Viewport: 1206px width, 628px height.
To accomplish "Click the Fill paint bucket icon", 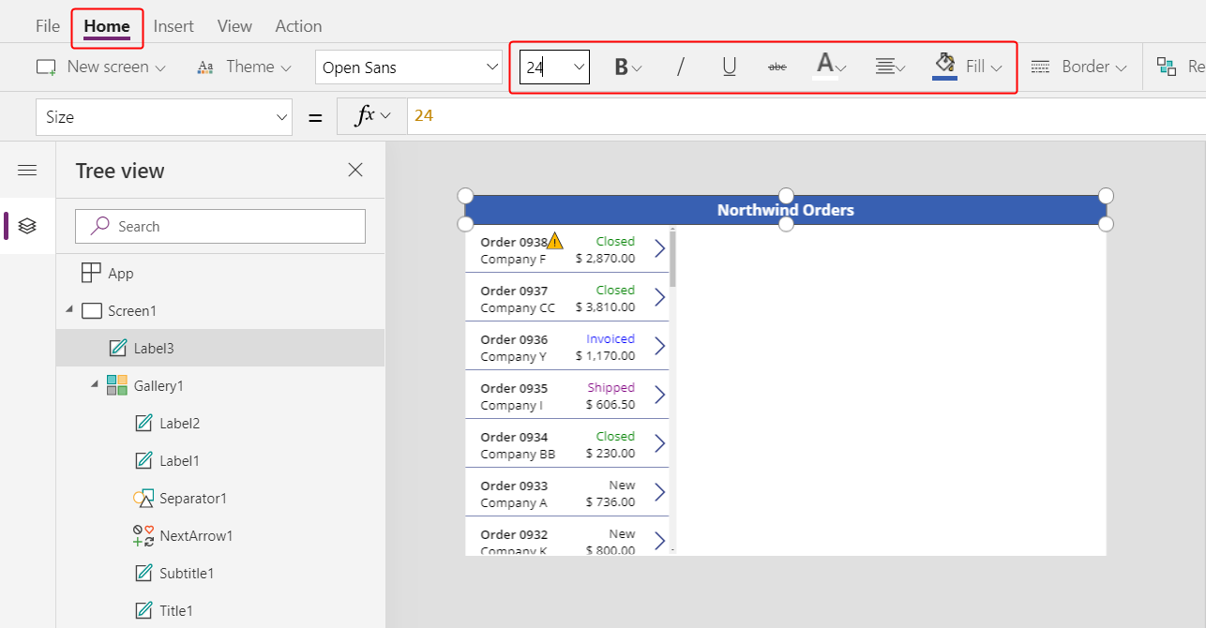I will (x=944, y=64).
